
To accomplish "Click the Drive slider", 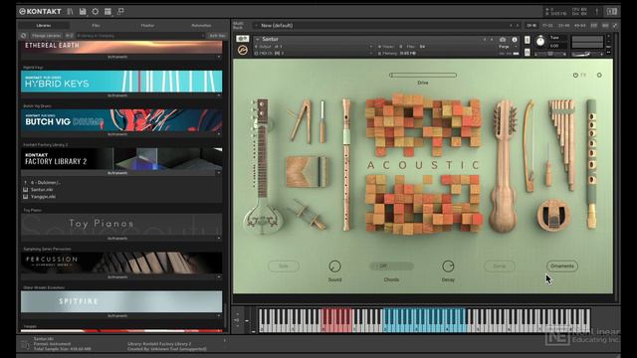I will click(x=422, y=76).
